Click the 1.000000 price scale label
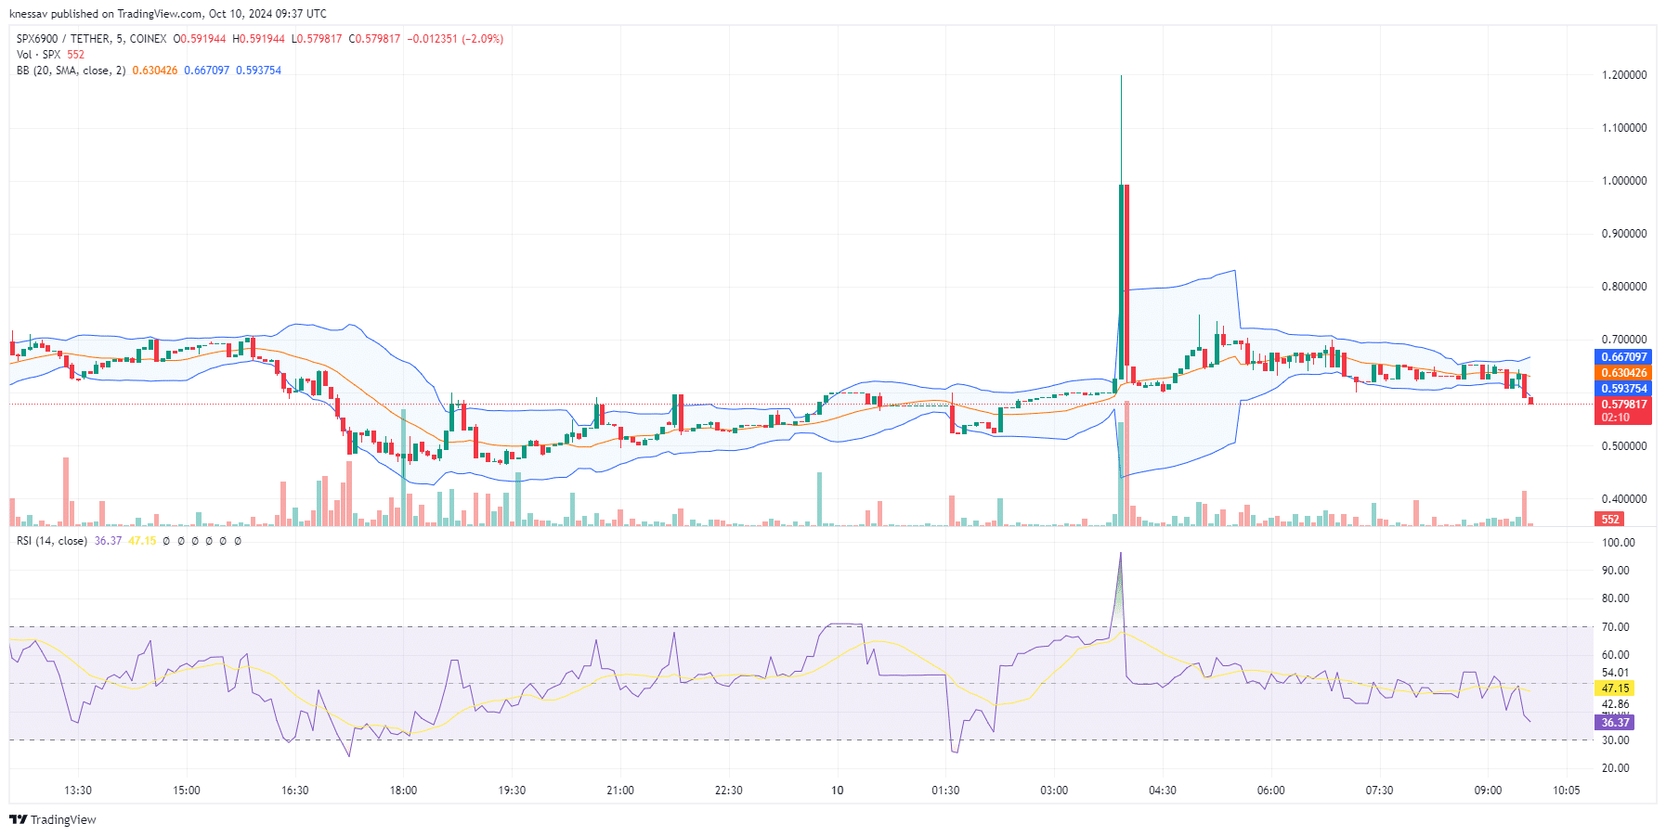Screen dimensions: 1666x836 tap(1624, 181)
